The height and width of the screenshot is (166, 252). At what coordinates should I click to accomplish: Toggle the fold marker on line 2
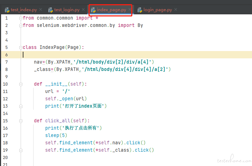21,26
